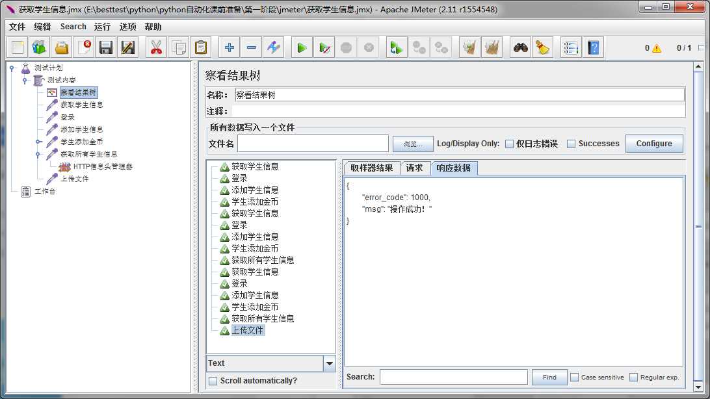Click the Toggle enable/disable icon
Screen dimensions: 710x399
point(274,47)
